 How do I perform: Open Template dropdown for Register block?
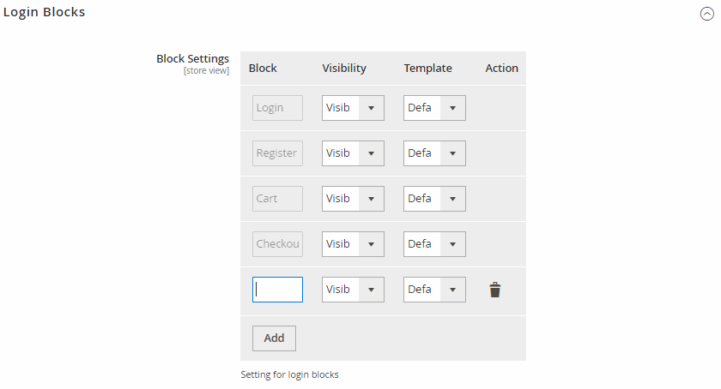tap(434, 153)
